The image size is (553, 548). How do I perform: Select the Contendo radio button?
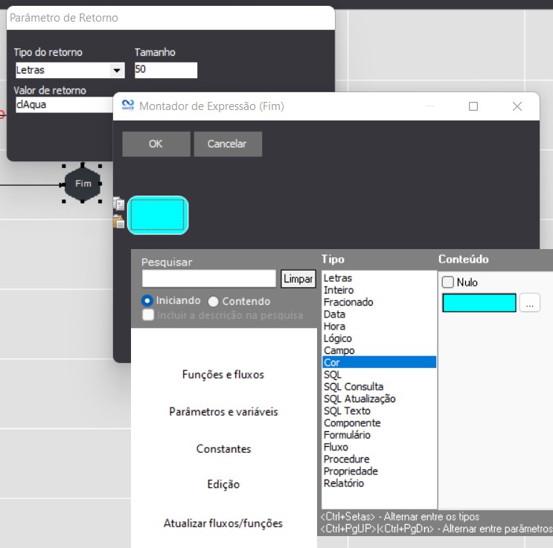[214, 302]
